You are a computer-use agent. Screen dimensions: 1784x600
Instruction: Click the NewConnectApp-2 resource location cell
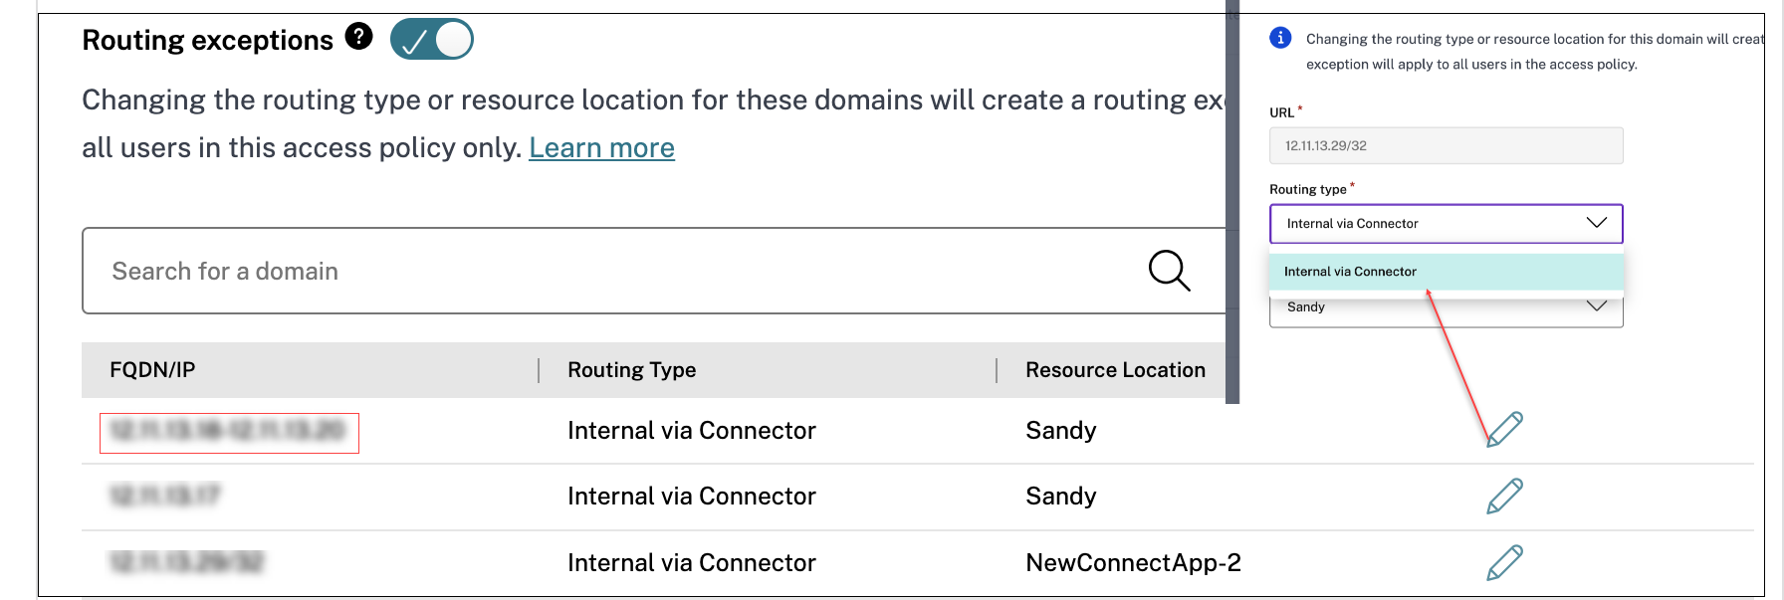coord(1133,562)
